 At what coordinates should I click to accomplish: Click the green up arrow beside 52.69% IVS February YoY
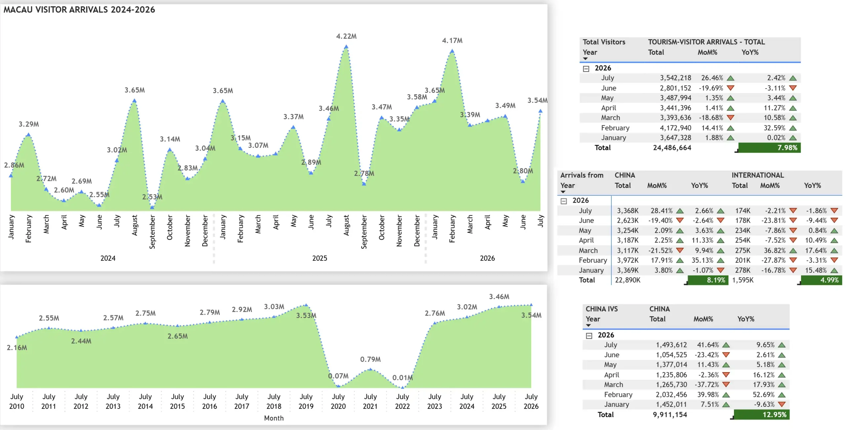782,395
